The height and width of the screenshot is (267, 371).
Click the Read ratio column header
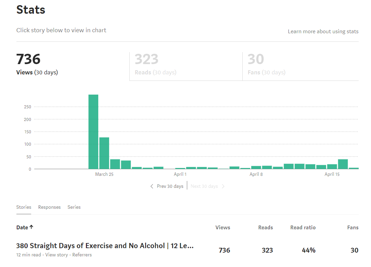tap(303, 228)
